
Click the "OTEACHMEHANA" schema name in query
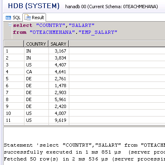(52, 32)
